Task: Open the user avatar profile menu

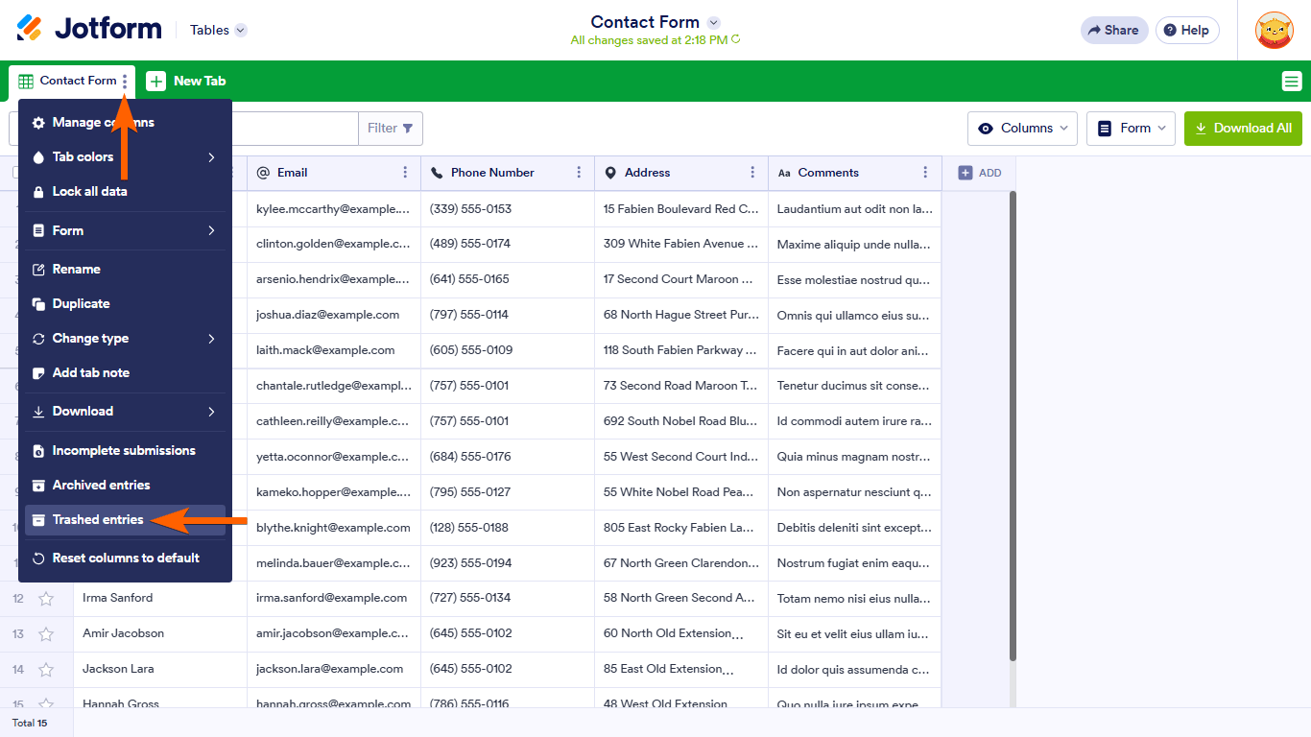Action: click(x=1274, y=30)
